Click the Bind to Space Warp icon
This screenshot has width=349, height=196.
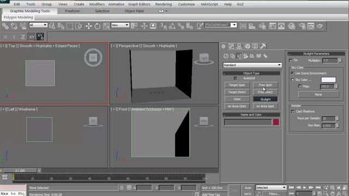(x=23, y=26)
